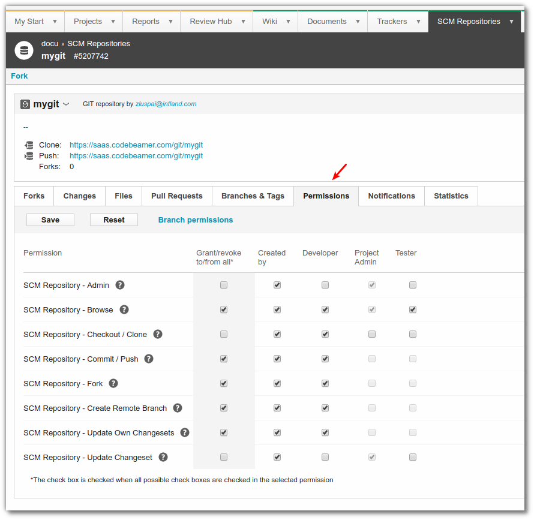534x520 pixels.
Task: Open the Branches & Tags tab
Action: click(x=253, y=196)
